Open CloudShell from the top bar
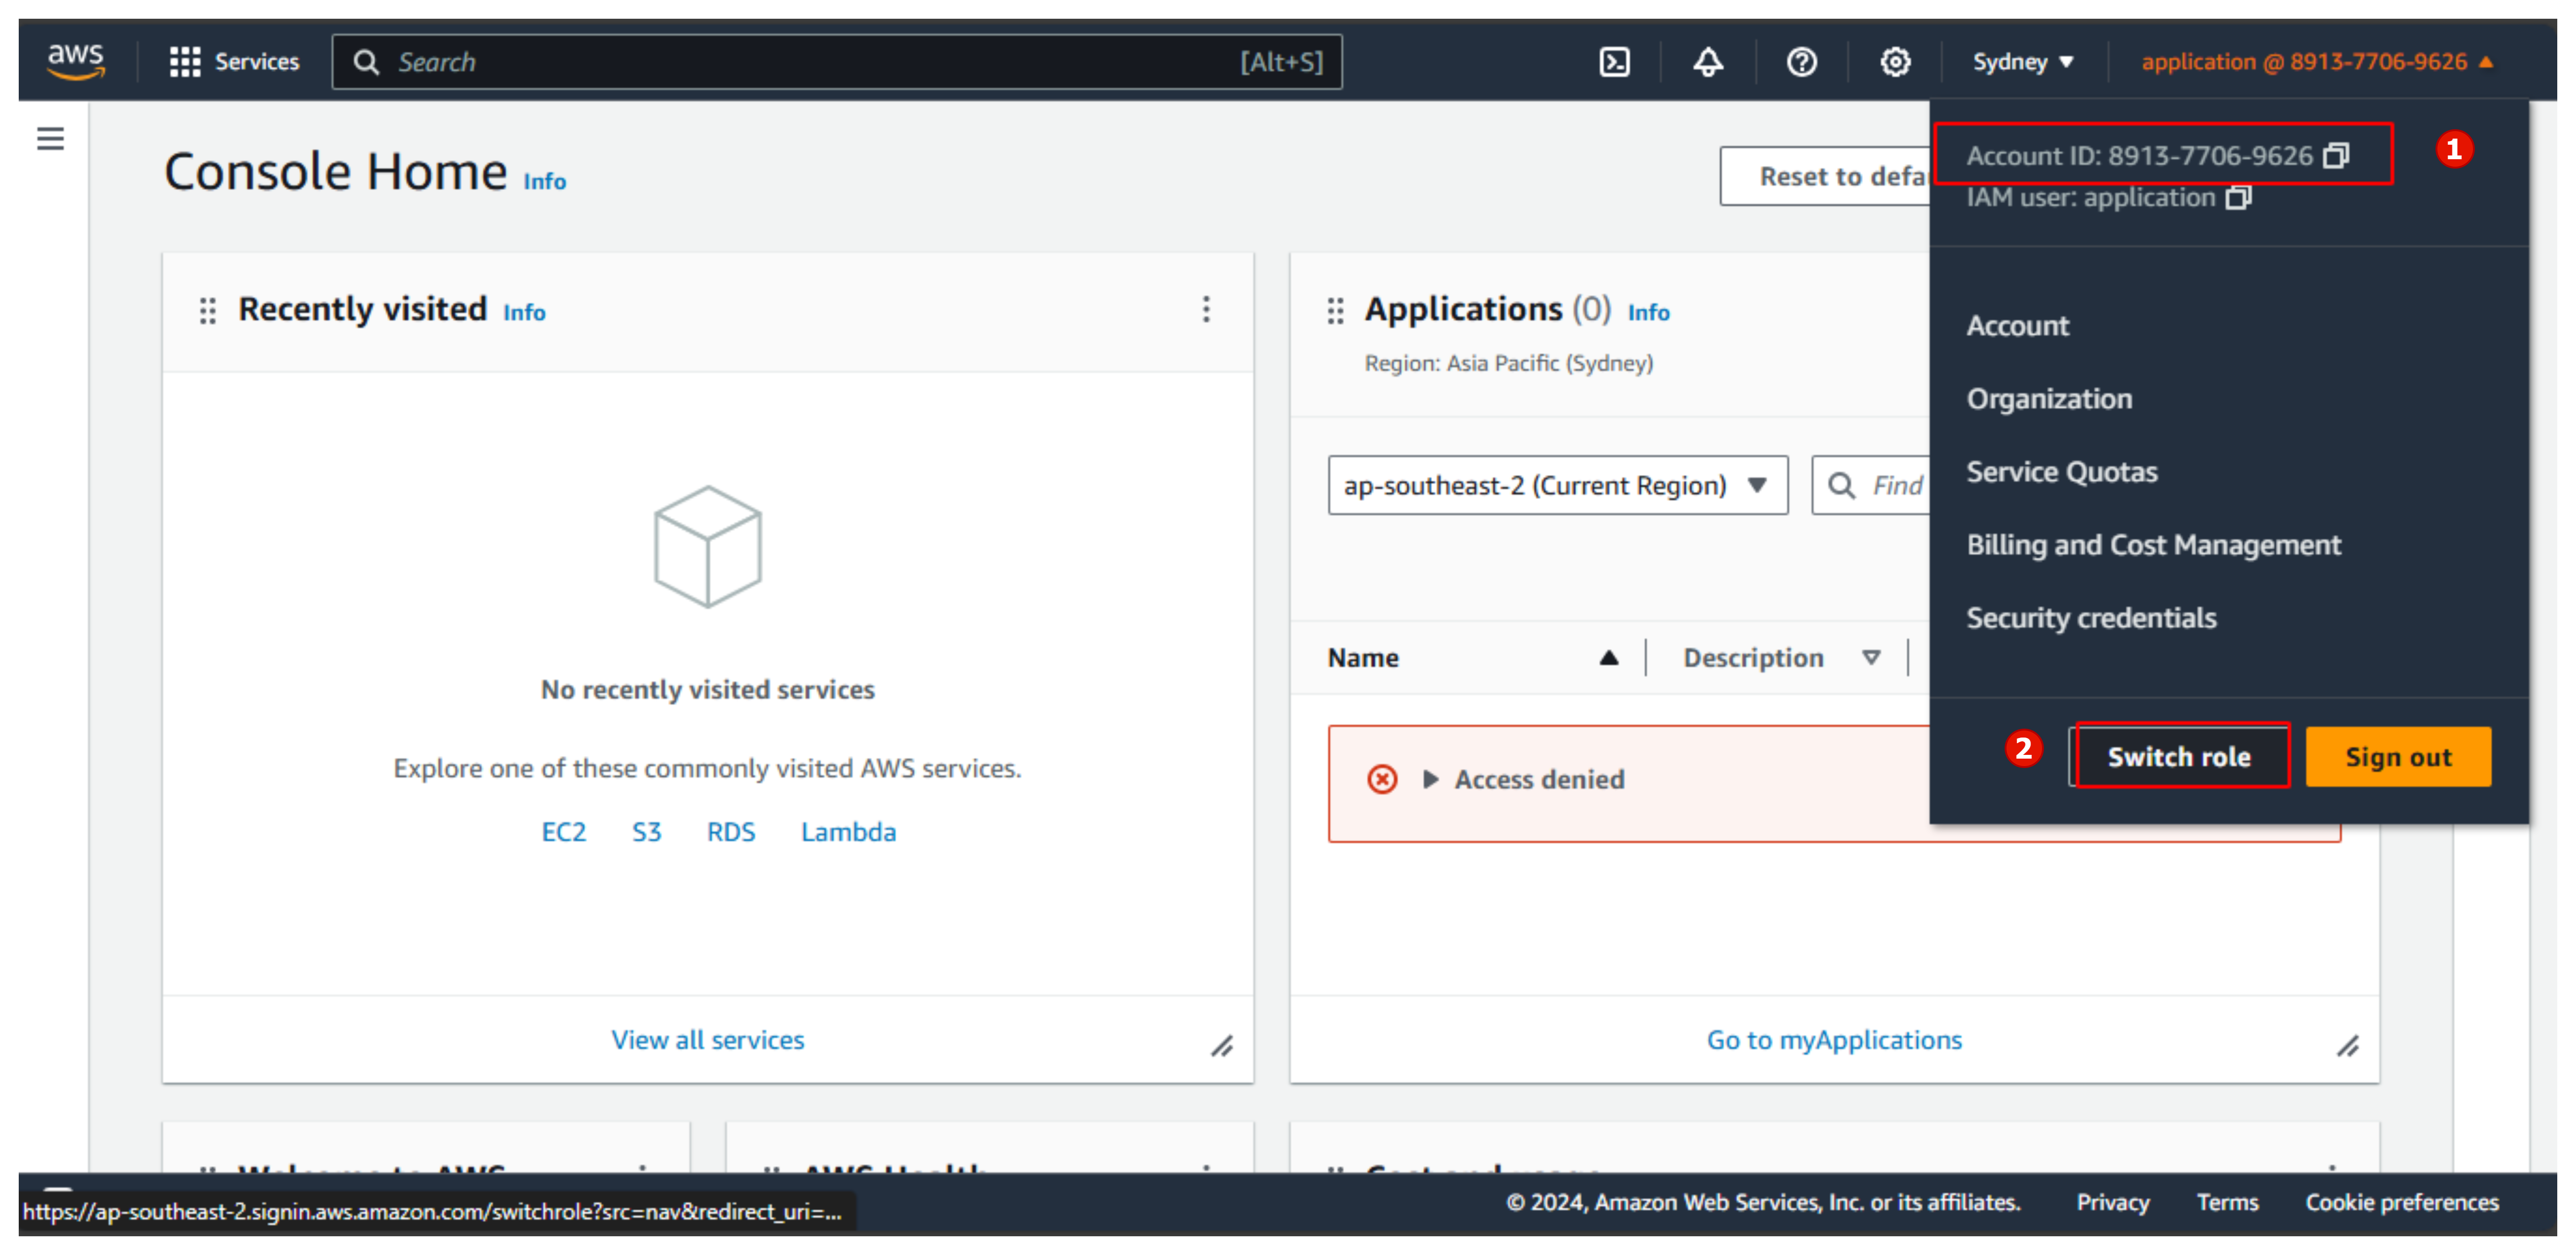The height and width of the screenshot is (1255, 2576). (x=1615, y=61)
